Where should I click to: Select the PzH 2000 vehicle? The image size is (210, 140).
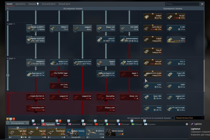tap(129, 28)
